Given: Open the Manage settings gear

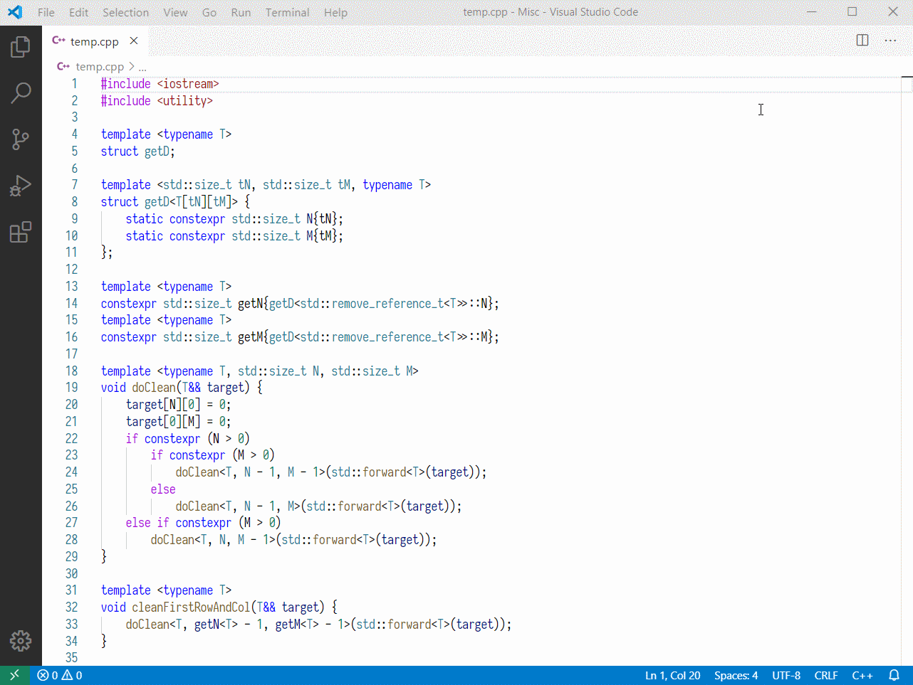Looking at the screenshot, I should [x=21, y=640].
